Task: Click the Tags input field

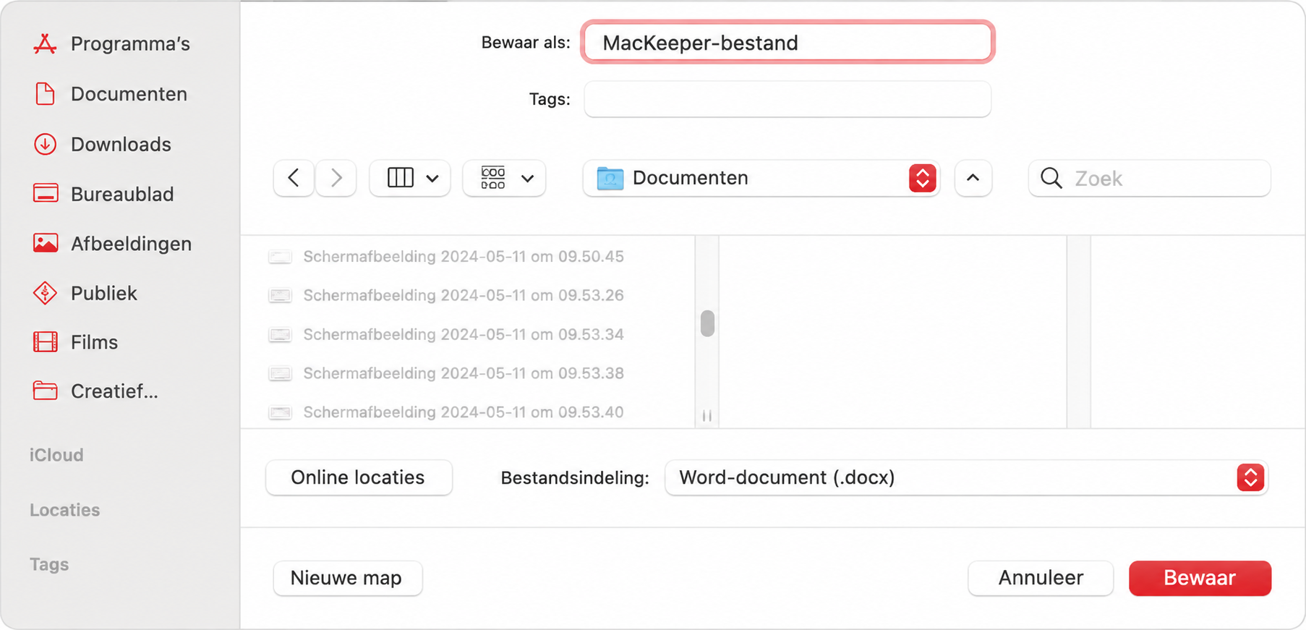Action: coord(788,99)
